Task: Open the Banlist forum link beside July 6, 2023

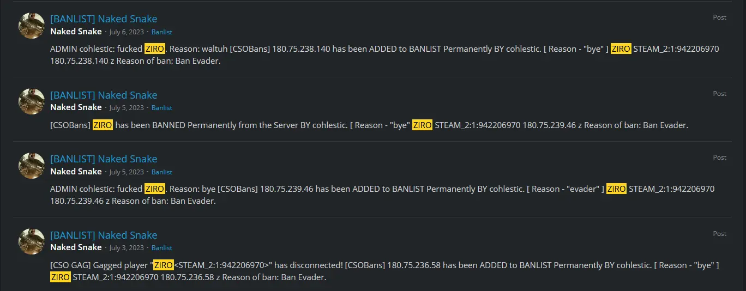Action: pos(161,32)
